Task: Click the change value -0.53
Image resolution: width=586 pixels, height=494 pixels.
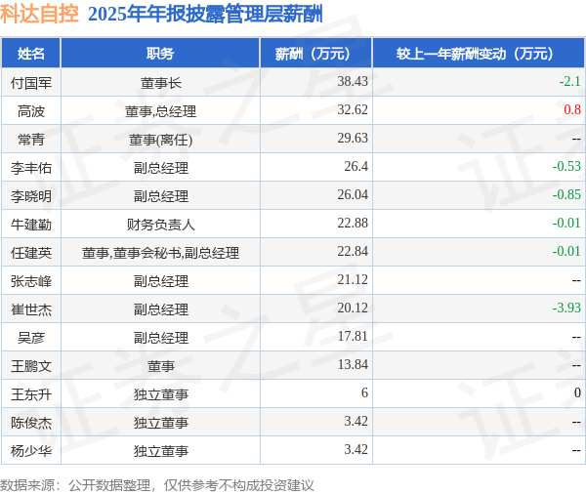Action: tap(566, 166)
